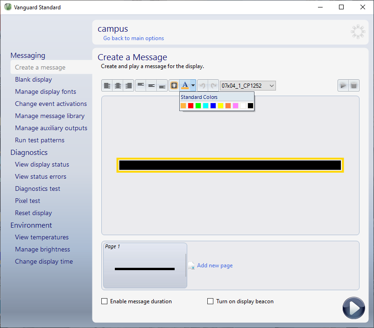374x328 pixels.
Task: Open the font dropdown 07x04_1_CP1252
Action: coord(248,86)
